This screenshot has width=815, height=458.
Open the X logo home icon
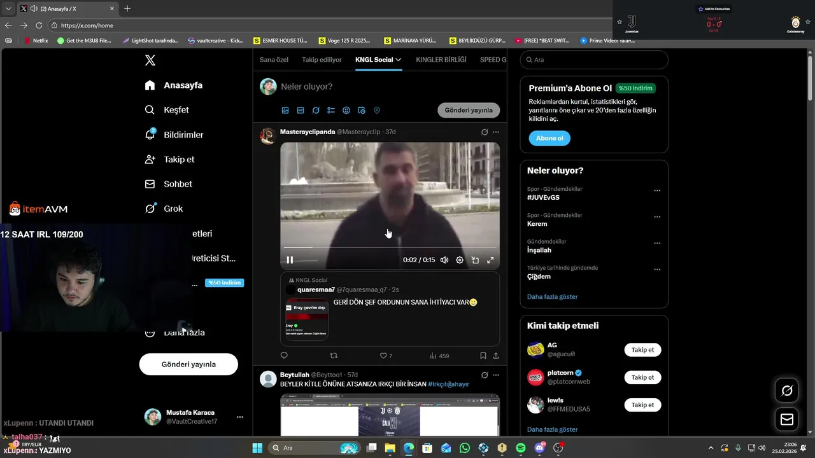pos(150,60)
